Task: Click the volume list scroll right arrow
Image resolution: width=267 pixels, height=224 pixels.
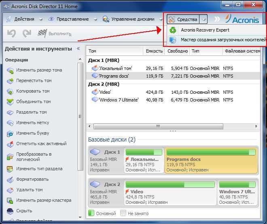Action: click(x=256, y=126)
